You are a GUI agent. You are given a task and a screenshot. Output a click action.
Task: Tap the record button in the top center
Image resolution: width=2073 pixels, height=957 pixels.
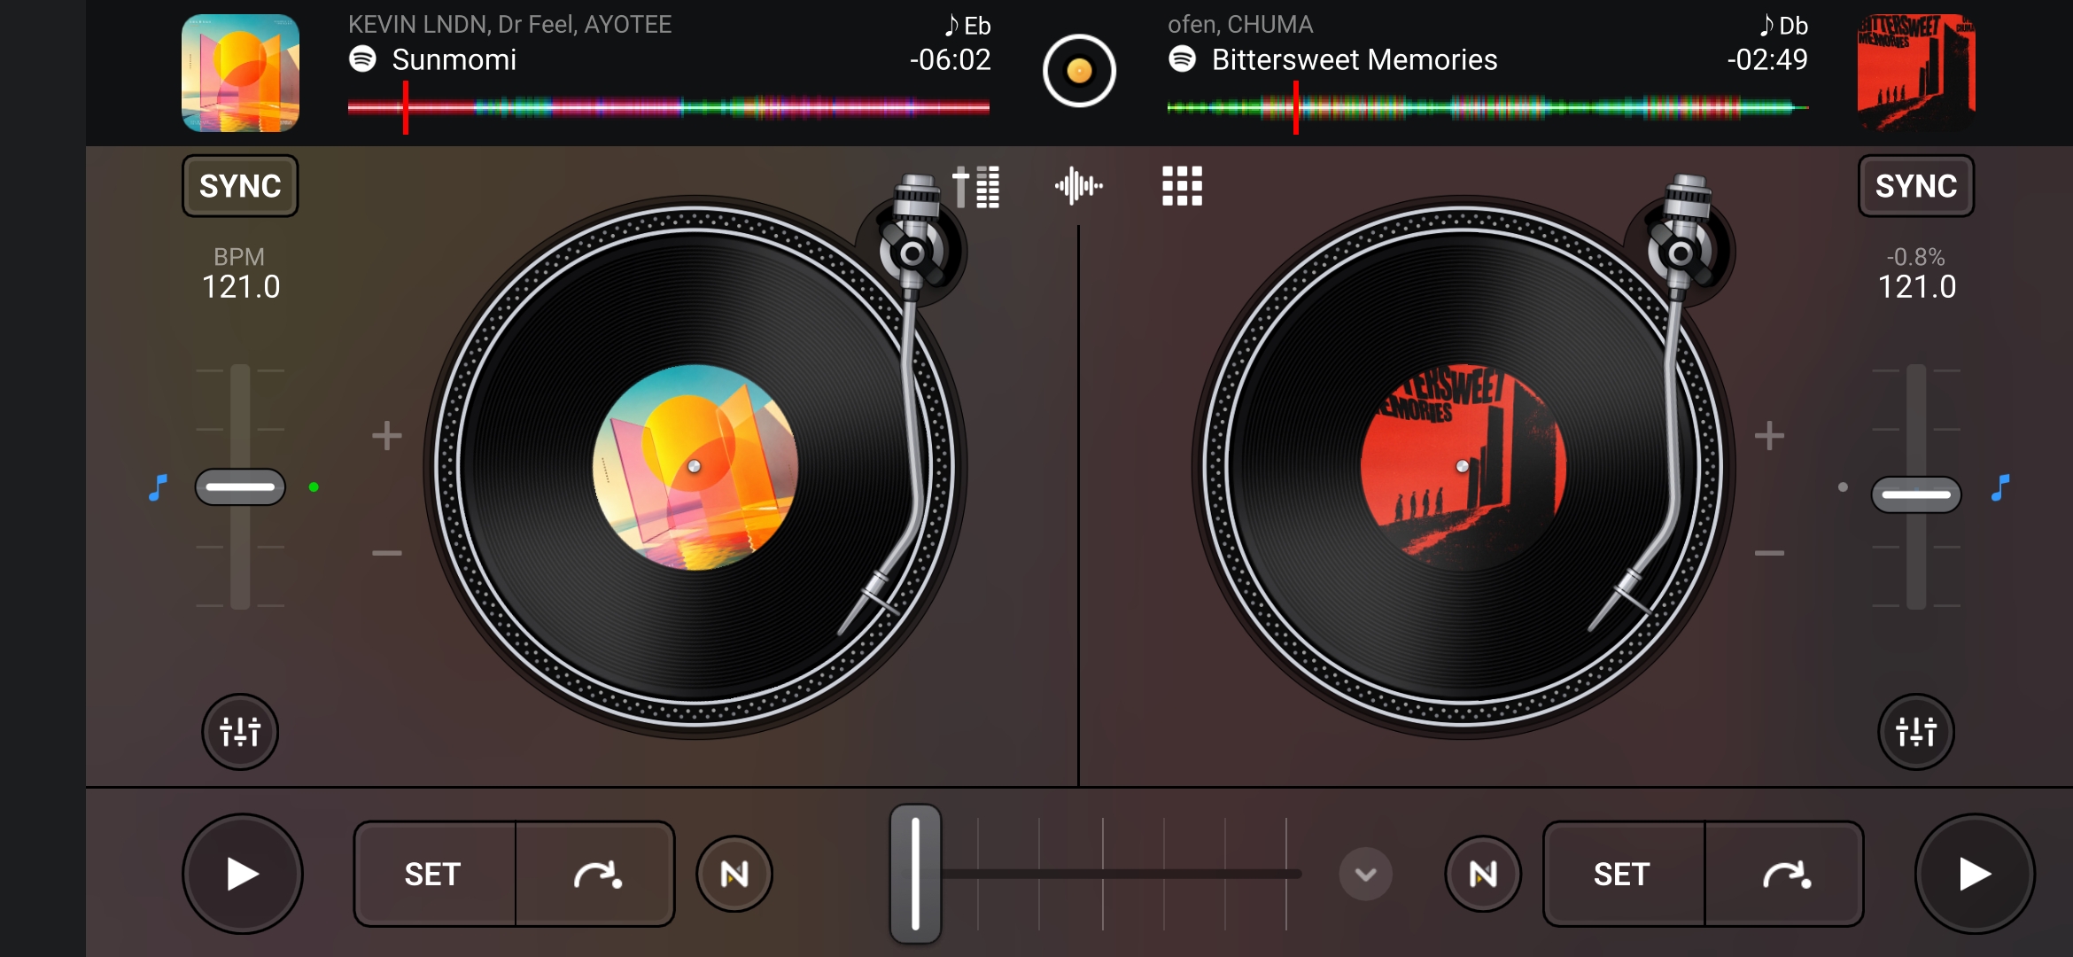(1079, 71)
